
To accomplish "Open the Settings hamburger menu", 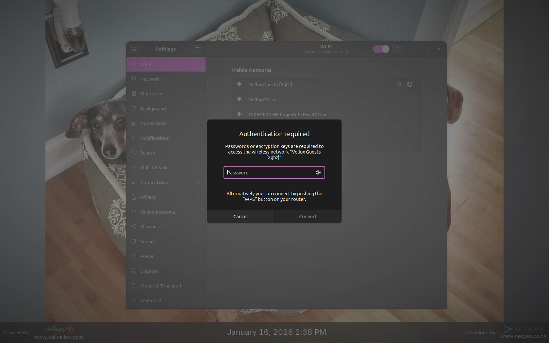I will click(197, 49).
